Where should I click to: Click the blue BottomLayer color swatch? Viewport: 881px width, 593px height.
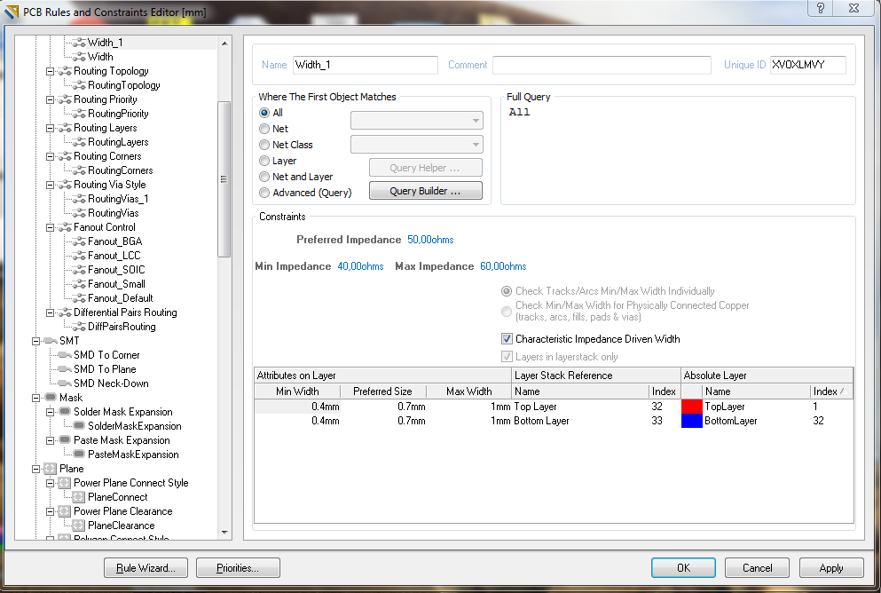692,421
